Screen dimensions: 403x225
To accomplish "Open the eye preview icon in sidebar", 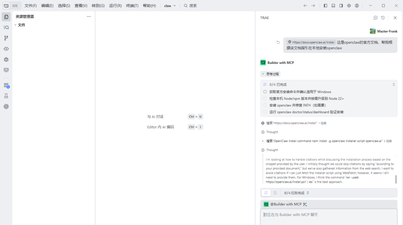I will point(6,49).
